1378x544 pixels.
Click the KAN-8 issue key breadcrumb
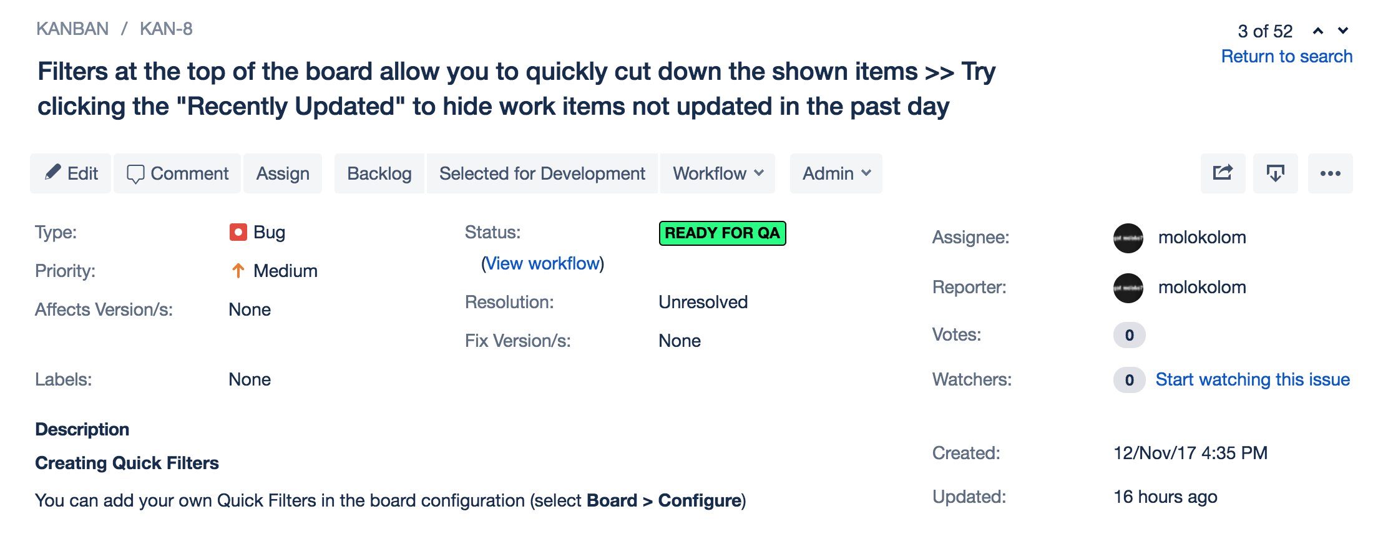pyautogui.click(x=166, y=29)
